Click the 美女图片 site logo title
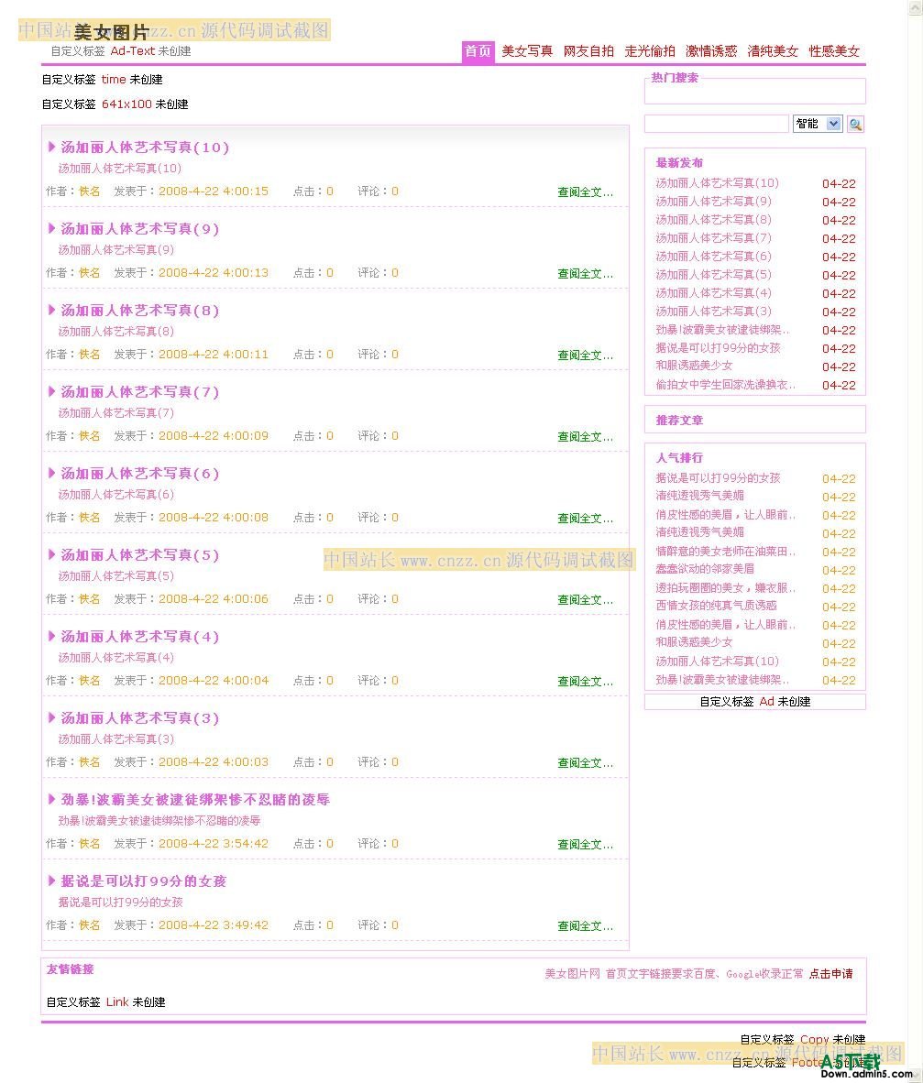 tap(111, 32)
